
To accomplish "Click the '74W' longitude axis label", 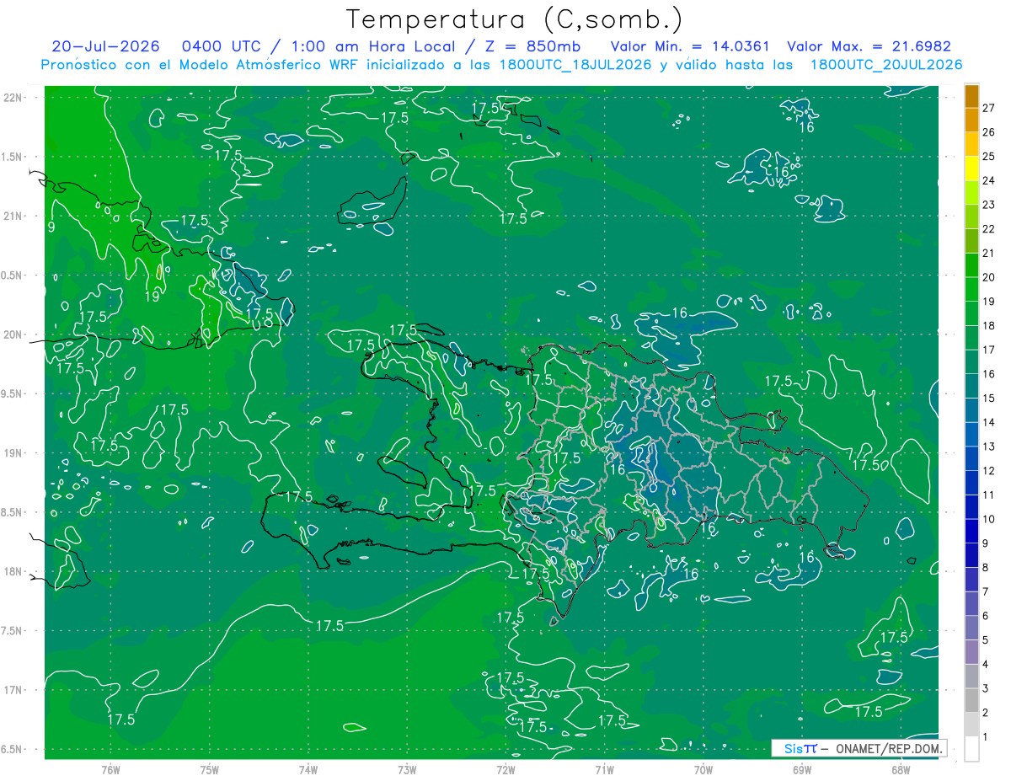I will tap(308, 769).
